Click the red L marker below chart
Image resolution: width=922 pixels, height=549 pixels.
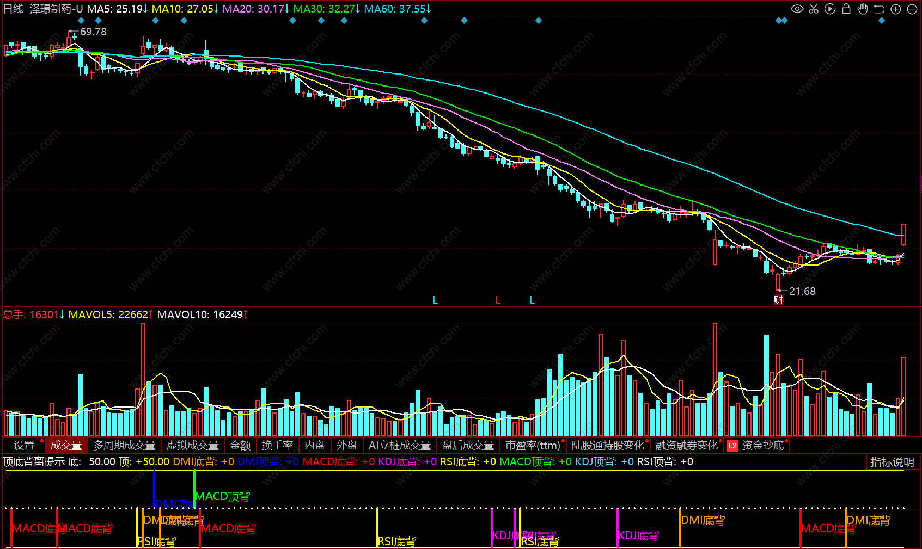498,300
